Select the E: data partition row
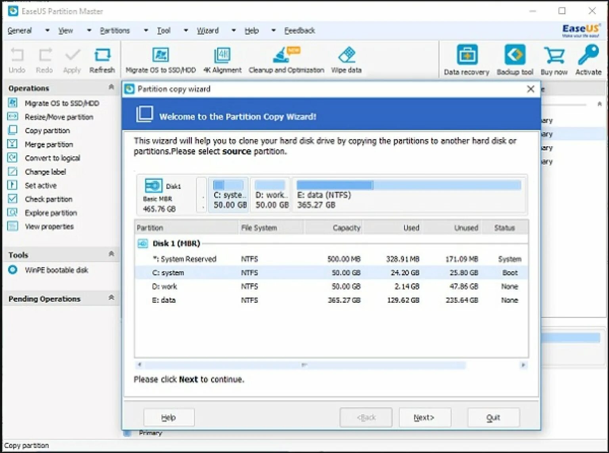609x453 pixels. [x=331, y=300]
